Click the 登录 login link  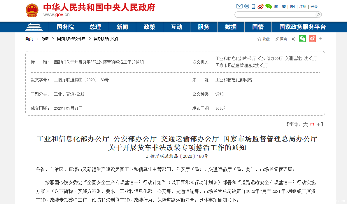tap(314, 7)
